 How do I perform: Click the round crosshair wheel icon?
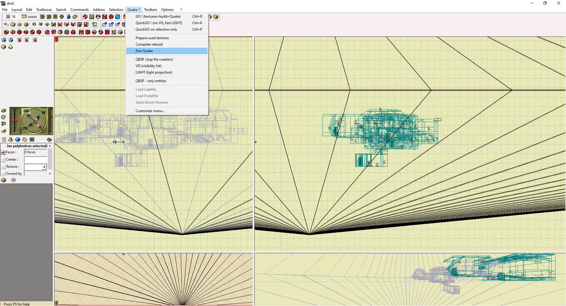(62, 16)
